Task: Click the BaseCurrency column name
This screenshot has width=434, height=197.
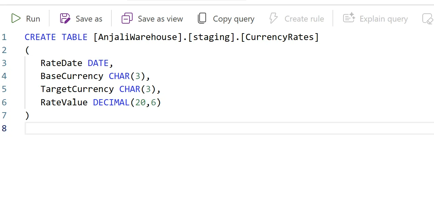Action: [x=72, y=76]
